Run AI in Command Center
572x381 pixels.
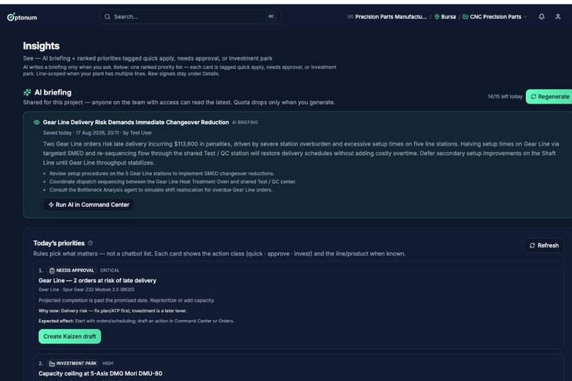click(x=89, y=205)
